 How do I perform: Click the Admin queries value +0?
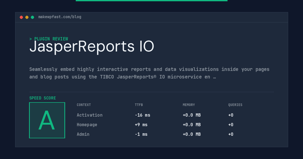[x=231, y=134]
